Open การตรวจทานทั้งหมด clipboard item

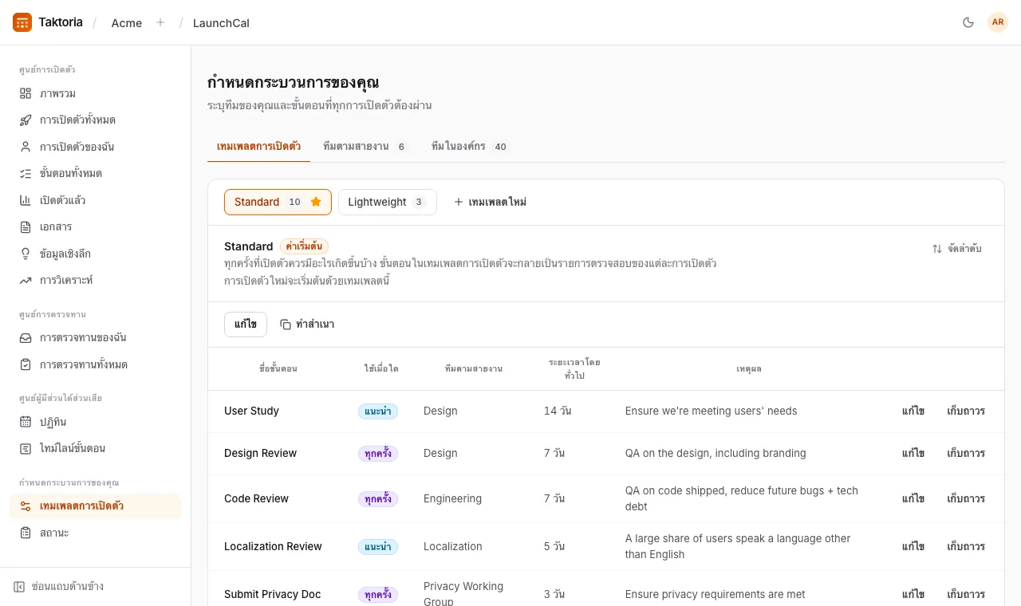[96, 364]
